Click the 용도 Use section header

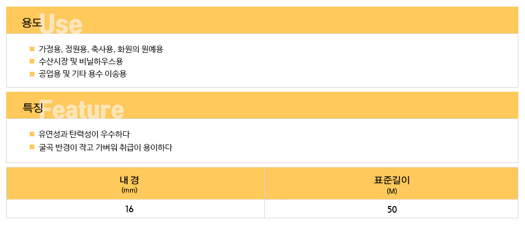click(x=262, y=20)
